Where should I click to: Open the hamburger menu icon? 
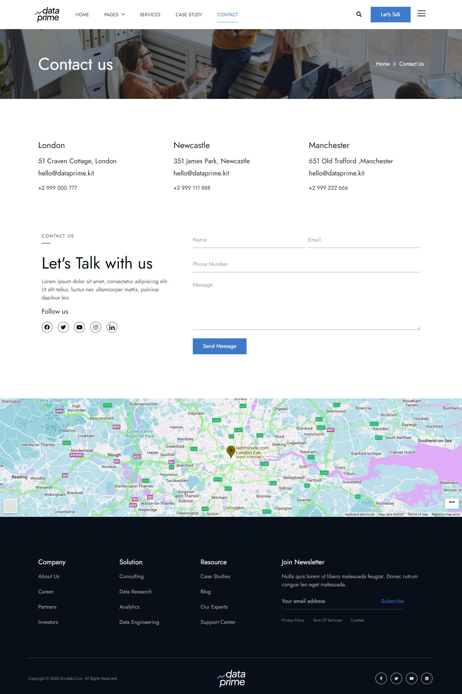coord(421,14)
